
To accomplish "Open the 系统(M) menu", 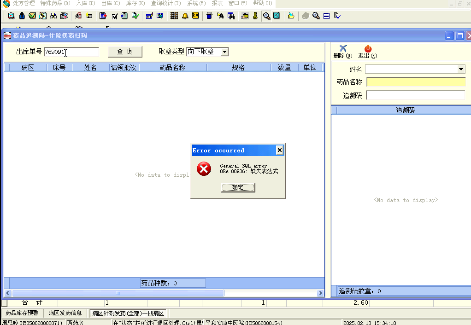I will (x=196, y=3).
